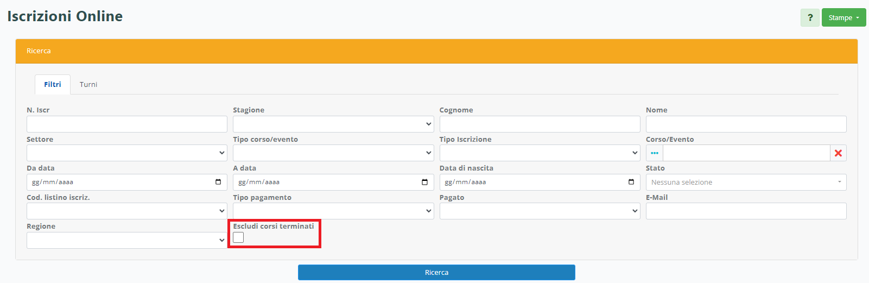Open calendar picker for A data
The width and height of the screenshot is (869, 283).
coord(424,182)
